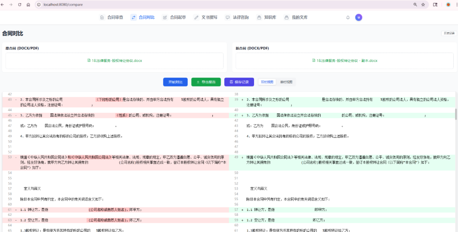Click the zoom magnifier in address bar
This screenshot has height=232, width=458.
point(415,5)
